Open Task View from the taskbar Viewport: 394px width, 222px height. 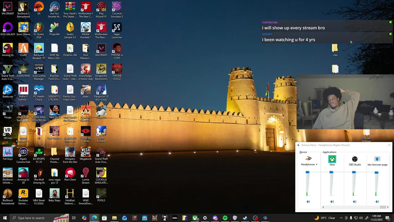click(x=74, y=218)
